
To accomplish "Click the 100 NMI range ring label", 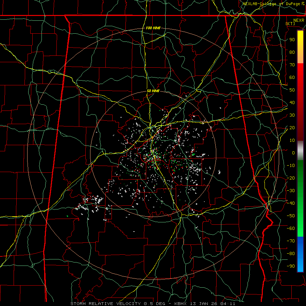I will [x=153, y=28].
